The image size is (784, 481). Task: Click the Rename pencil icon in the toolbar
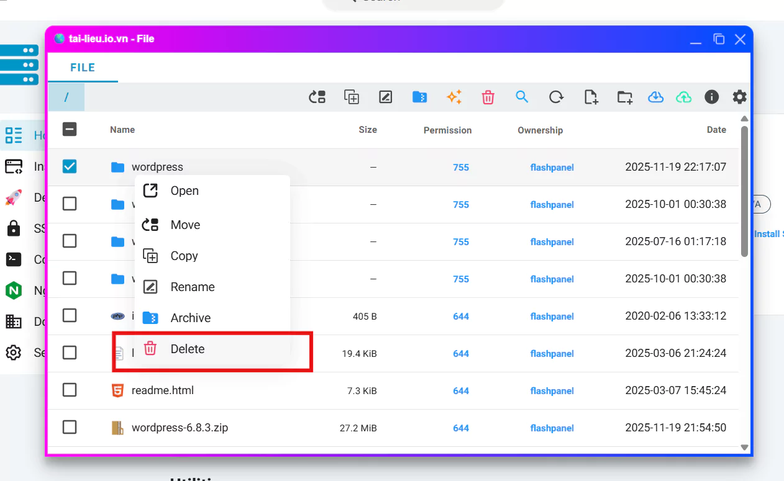pyautogui.click(x=386, y=97)
